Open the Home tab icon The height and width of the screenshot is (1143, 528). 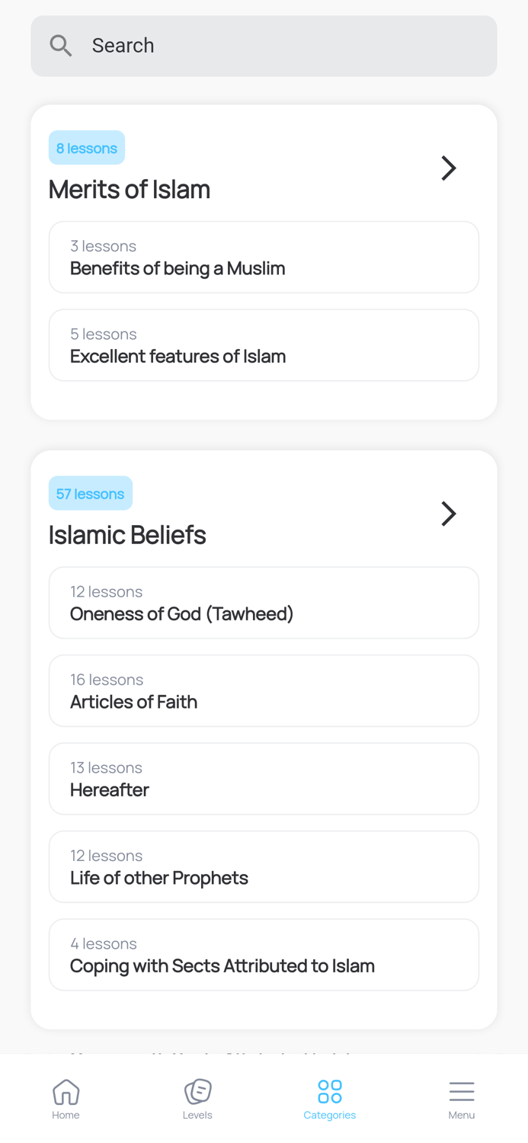pos(66,1091)
